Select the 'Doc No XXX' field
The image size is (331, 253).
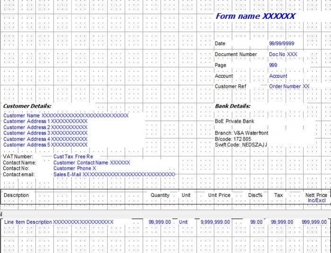pos(283,54)
